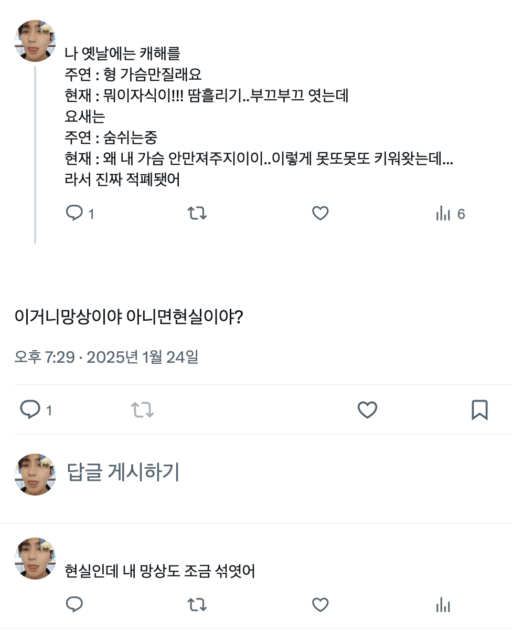Screen dimensions: 512x631
Task: Open profile avatar of the top tweet
Action: (x=35, y=41)
